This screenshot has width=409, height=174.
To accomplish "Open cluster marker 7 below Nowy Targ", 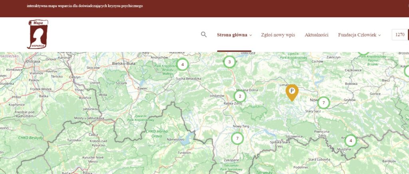I will [x=237, y=138].
